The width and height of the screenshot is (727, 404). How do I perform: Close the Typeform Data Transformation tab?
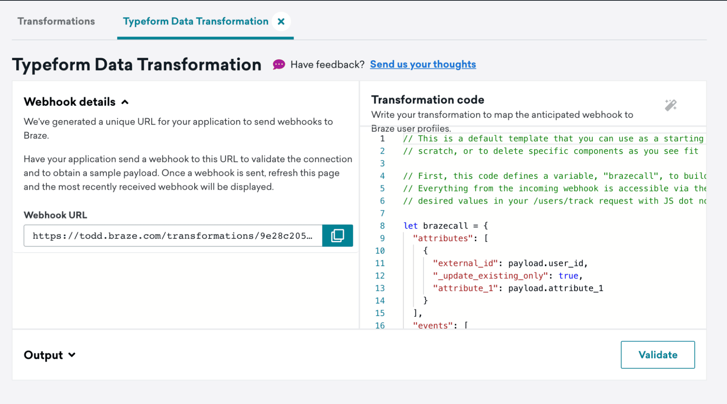click(x=281, y=21)
